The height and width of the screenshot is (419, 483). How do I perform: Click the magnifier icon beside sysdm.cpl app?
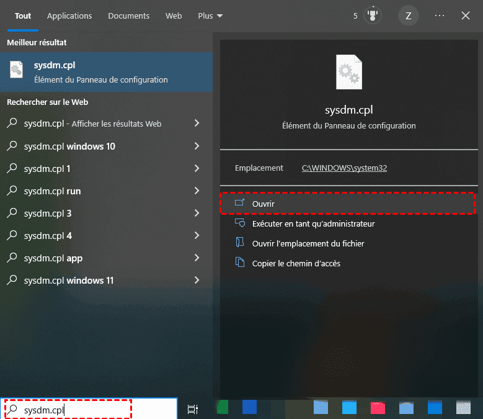click(12, 258)
